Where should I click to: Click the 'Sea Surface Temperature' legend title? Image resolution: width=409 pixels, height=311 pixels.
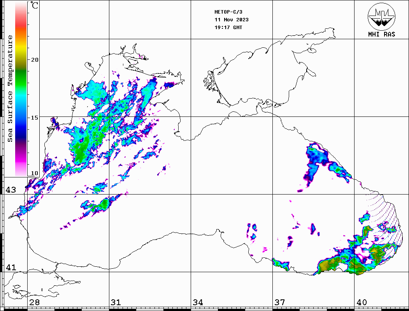[10, 89]
